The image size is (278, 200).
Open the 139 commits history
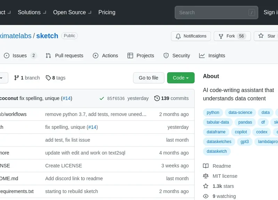(x=171, y=98)
